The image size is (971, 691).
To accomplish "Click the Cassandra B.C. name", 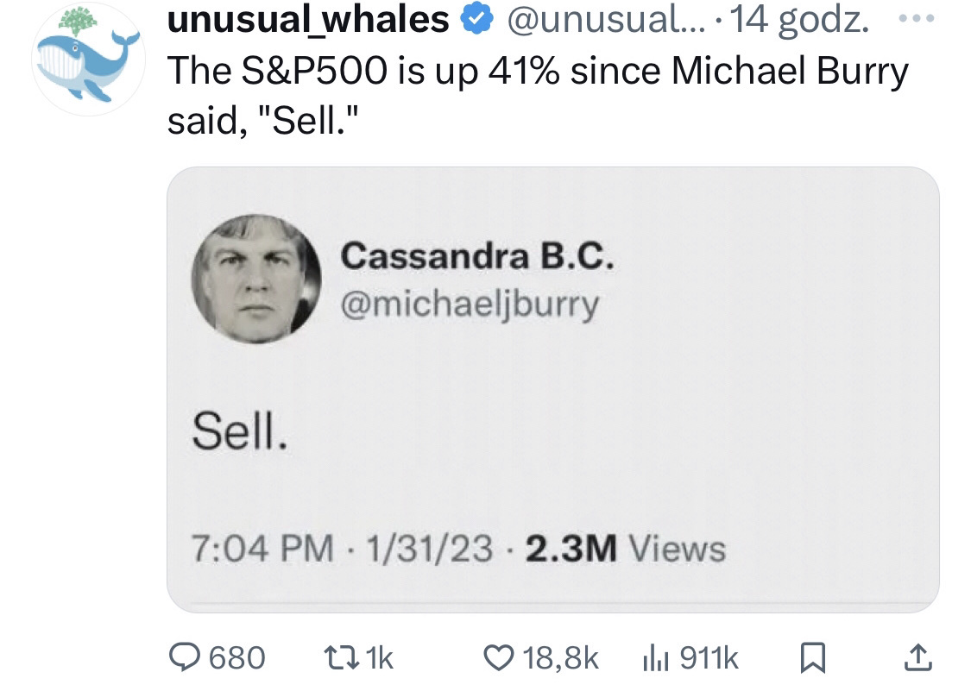I will [x=477, y=256].
